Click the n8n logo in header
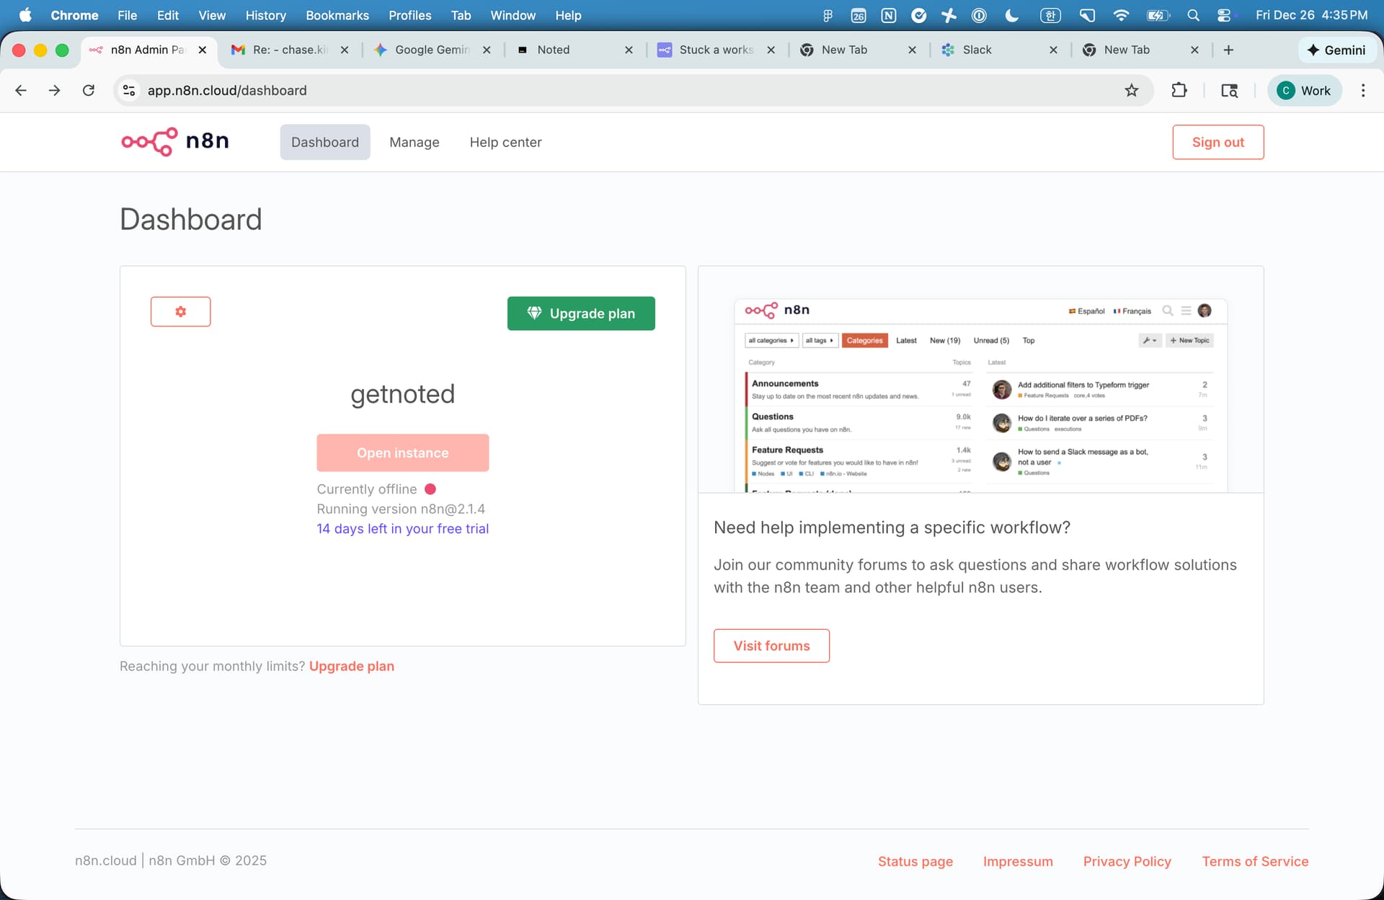This screenshot has width=1384, height=900. [175, 141]
